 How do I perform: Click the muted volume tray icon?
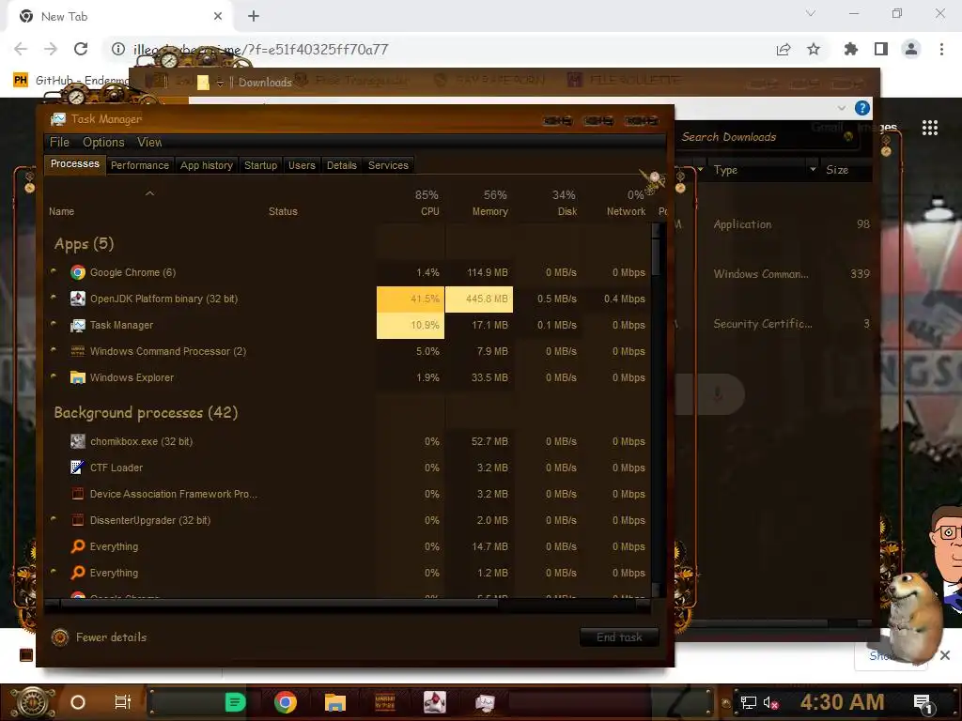pyautogui.click(x=770, y=702)
